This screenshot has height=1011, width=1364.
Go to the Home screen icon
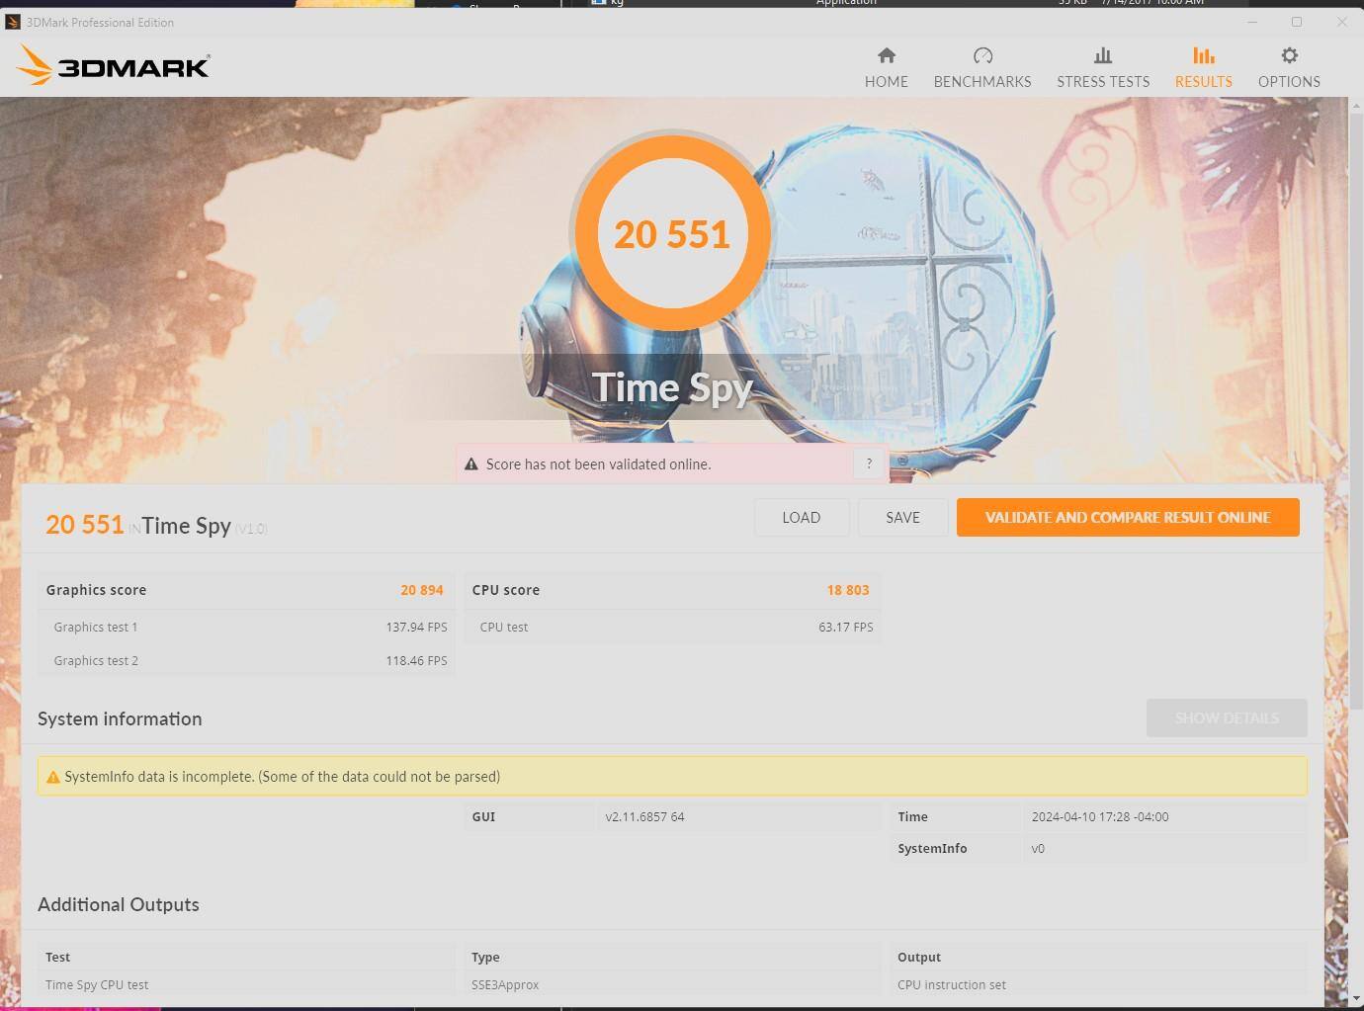(x=886, y=56)
